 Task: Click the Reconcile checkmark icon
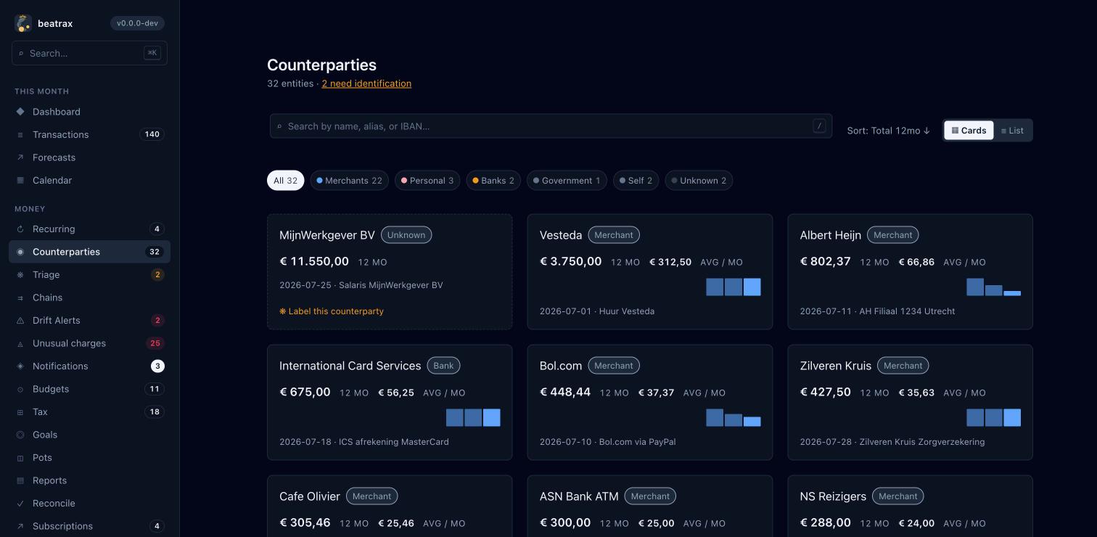[20, 504]
